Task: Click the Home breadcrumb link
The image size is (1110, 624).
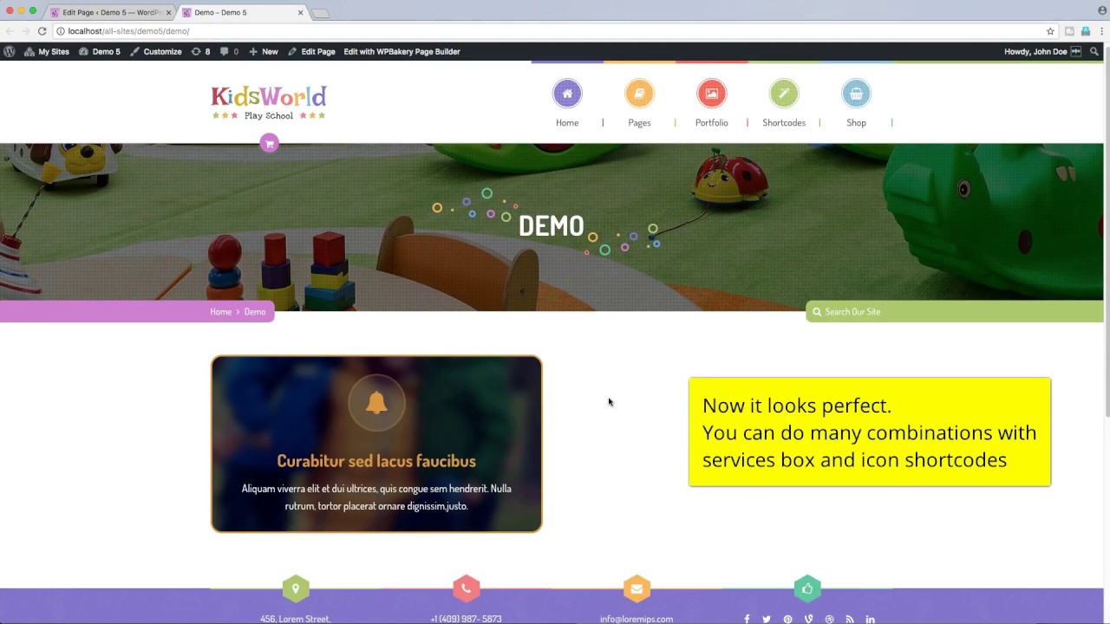Action: (x=220, y=311)
